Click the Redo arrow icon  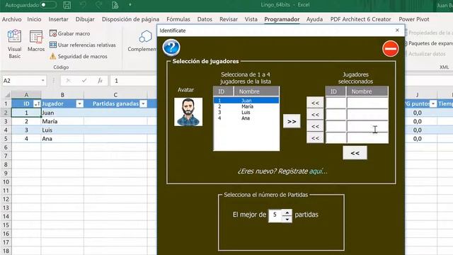[99, 5]
